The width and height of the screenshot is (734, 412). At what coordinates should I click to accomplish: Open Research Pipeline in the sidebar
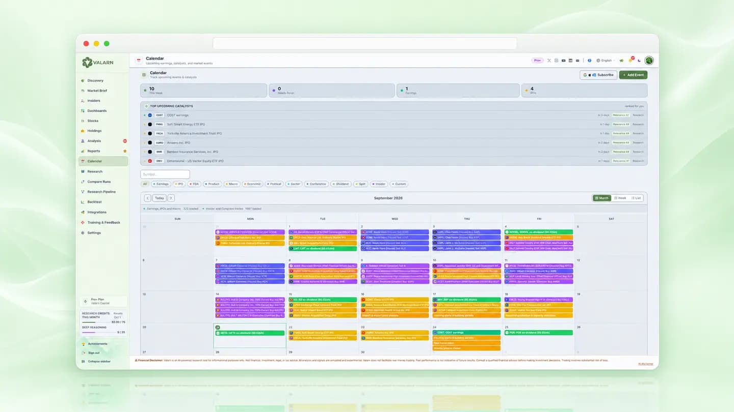[103, 192]
